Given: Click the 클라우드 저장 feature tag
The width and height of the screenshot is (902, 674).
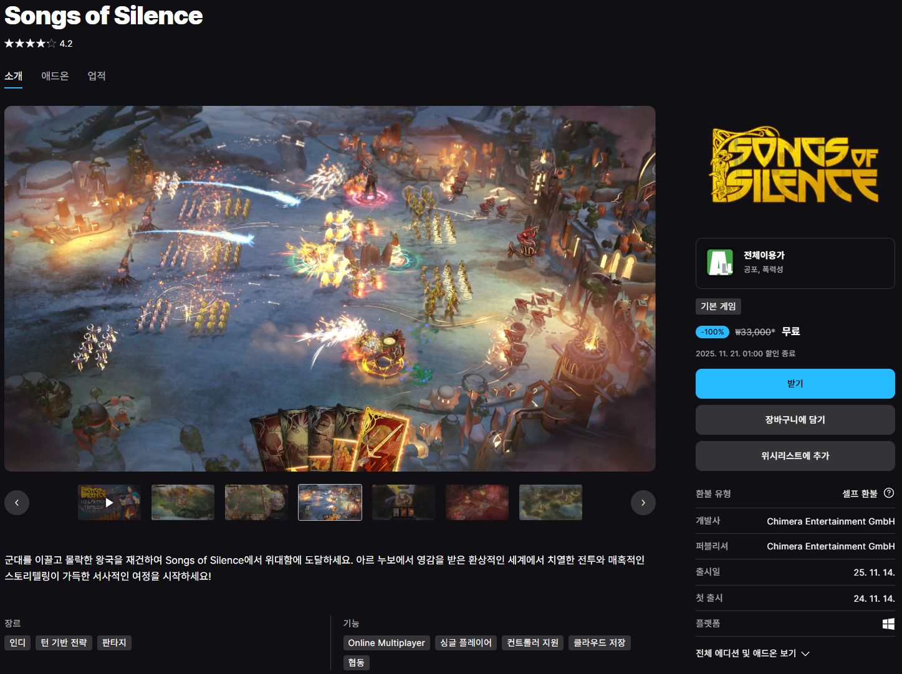Looking at the screenshot, I should pyautogui.click(x=599, y=643).
